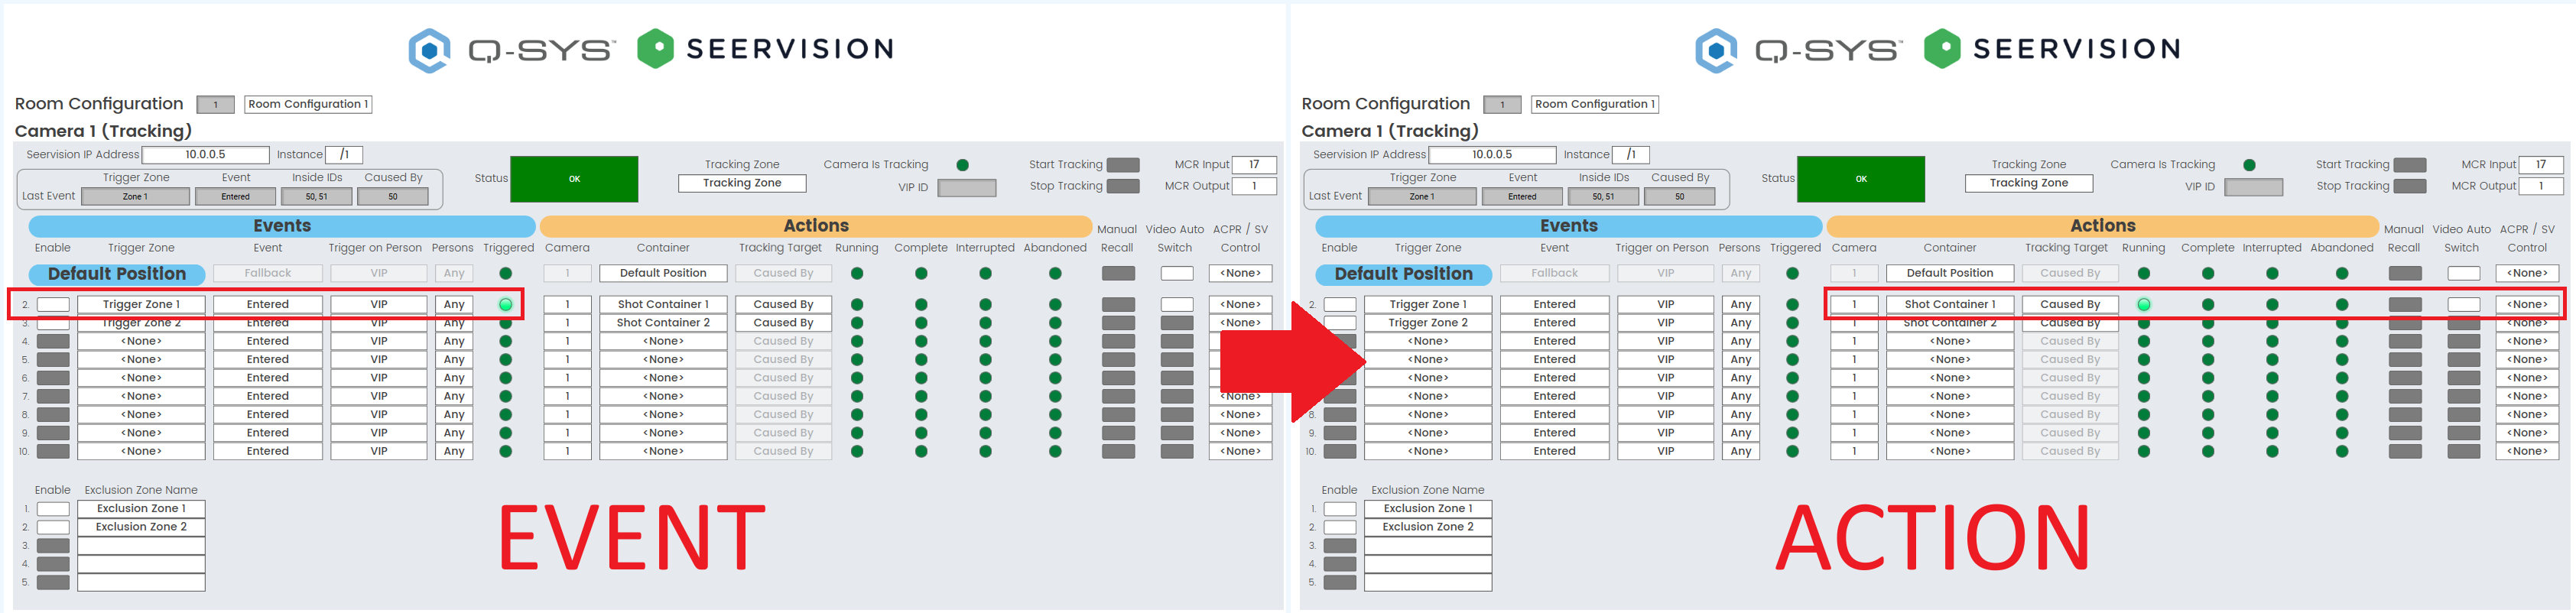
Task: Toggle Enable for Exclusion Zone 1 in EVENT panel
Action: pos(53,509)
